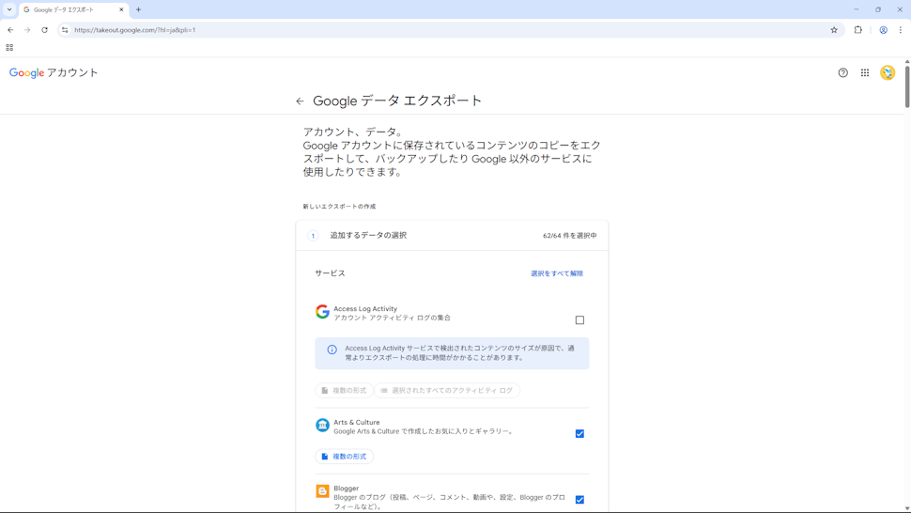The height and width of the screenshot is (513, 911).
Task: Click 選択をすべて解除 link
Action: coord(557,273)
